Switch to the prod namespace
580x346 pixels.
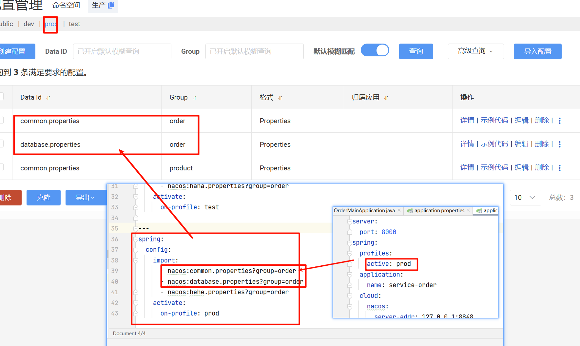pos(51,24)
